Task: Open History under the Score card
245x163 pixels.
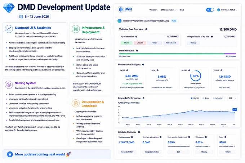Action: tap(227, 152)
